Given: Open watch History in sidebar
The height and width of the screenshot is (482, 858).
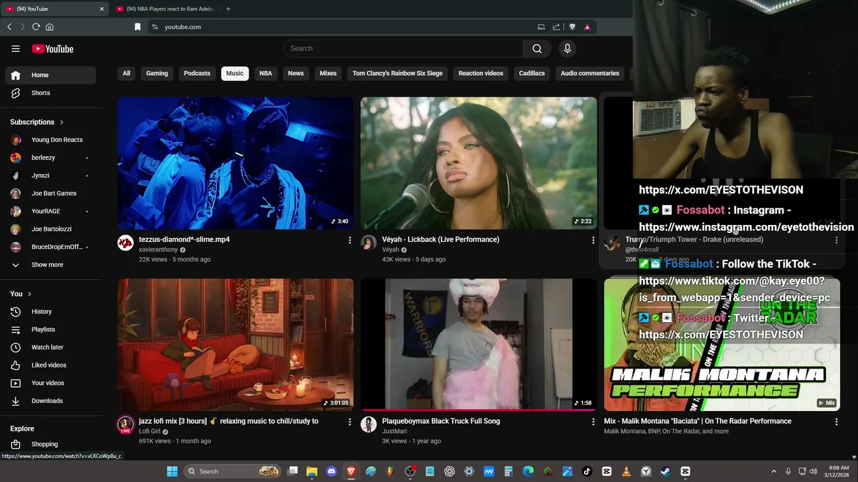Looking at the screenshot, I should click(x=50, y=311).
